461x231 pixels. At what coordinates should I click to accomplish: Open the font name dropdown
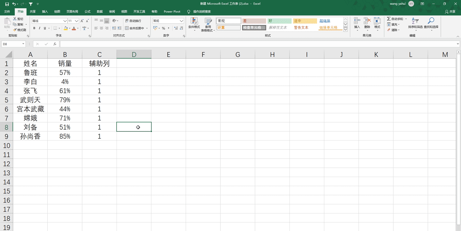65,21
